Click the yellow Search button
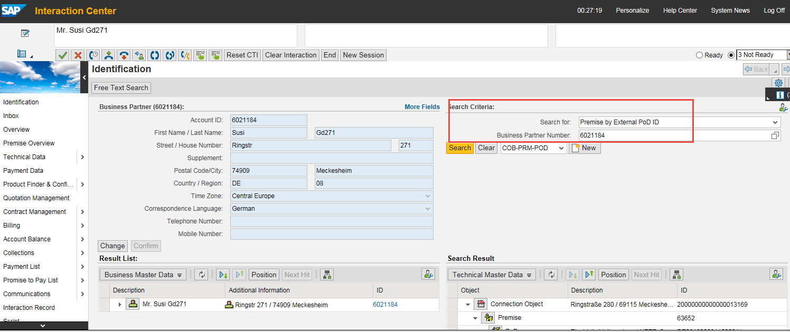The height and width of the screenshot is (332, 790). pos(460,148)
